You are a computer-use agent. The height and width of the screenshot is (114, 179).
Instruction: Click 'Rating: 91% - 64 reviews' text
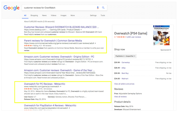tap(42, 89)
